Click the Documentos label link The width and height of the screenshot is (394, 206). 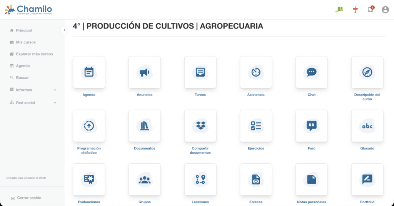[145, 148]
